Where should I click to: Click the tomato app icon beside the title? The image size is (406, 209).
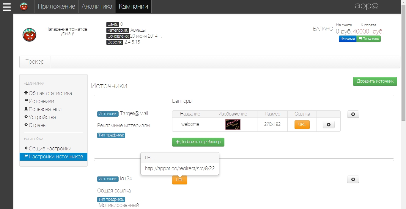[x=29, y=35]
